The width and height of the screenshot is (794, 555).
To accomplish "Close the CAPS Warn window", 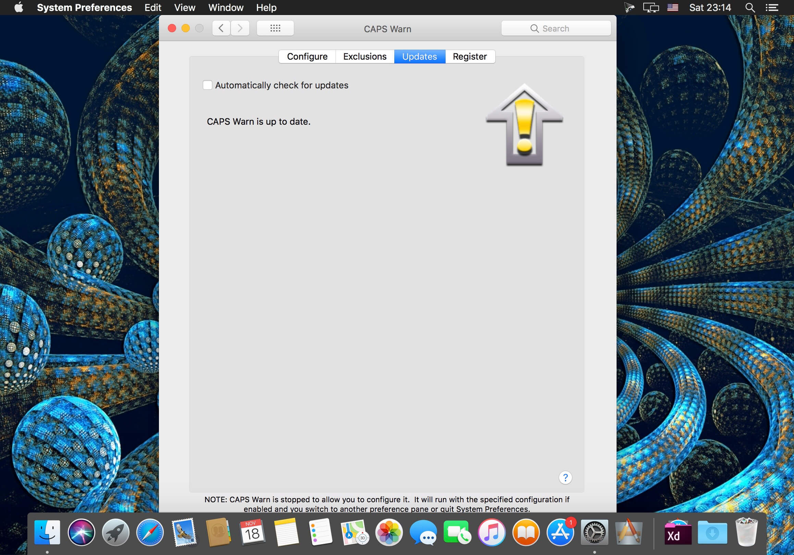I will (172, 28).
